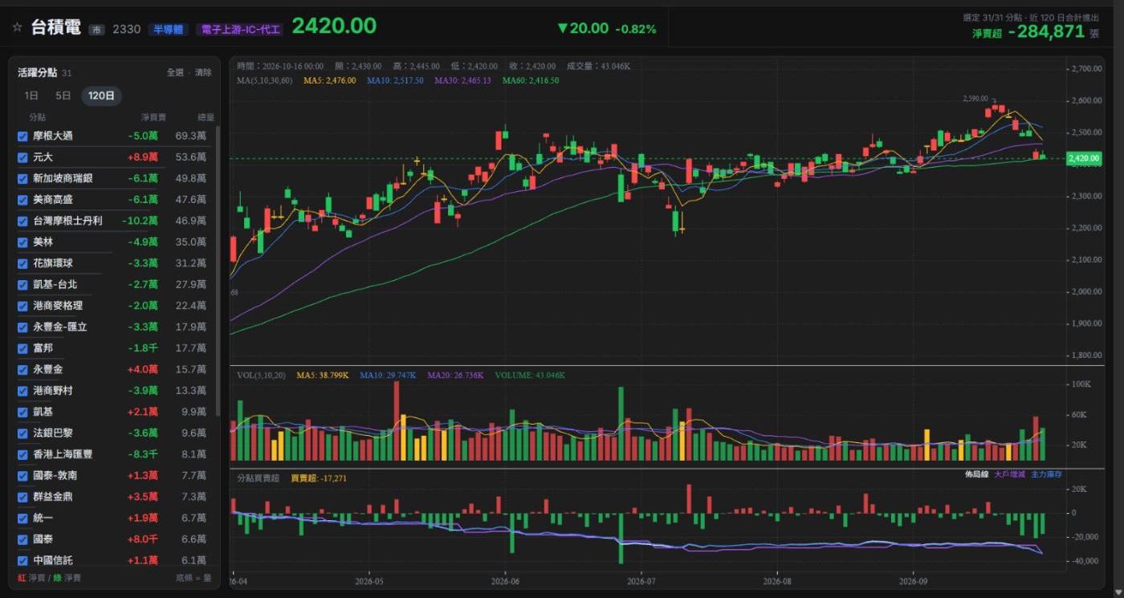This screenshot has height=598, width=1124.
Task: Toggle the 元大 branch checkbox
Action: coord(22,157)
